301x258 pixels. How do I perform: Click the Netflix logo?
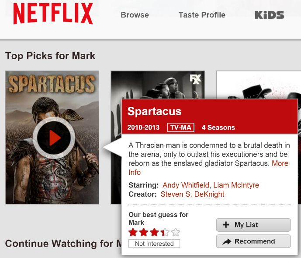[53, 14]
